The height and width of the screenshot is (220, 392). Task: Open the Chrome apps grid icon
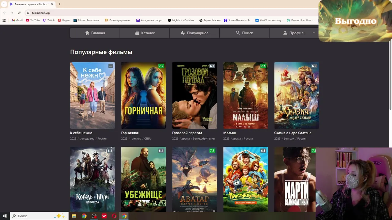click(x=4, y=20)
